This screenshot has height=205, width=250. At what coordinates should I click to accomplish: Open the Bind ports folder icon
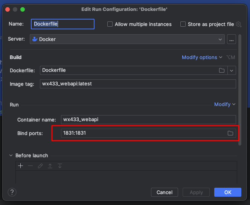tap(230, 133)
